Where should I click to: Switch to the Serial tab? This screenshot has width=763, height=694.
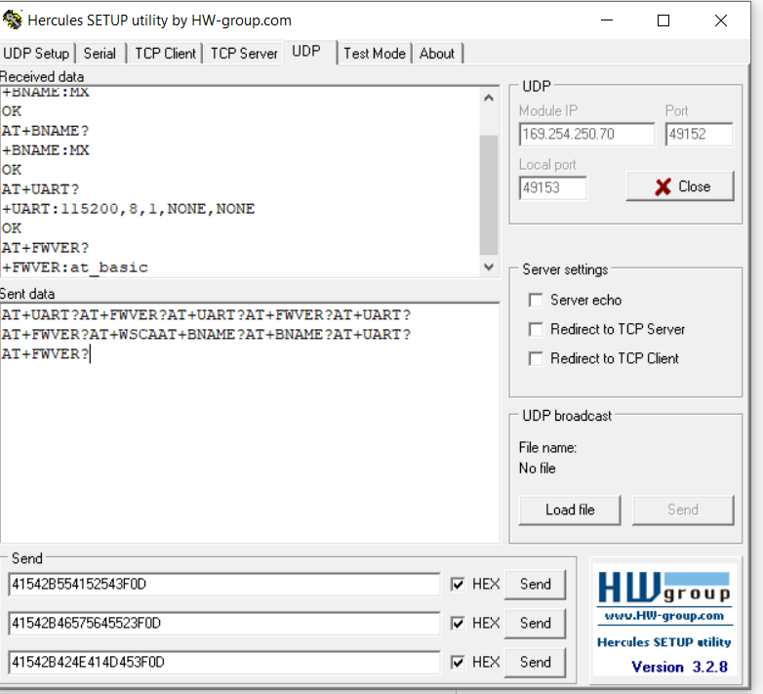pyautogui.click(x=100, y=54)
